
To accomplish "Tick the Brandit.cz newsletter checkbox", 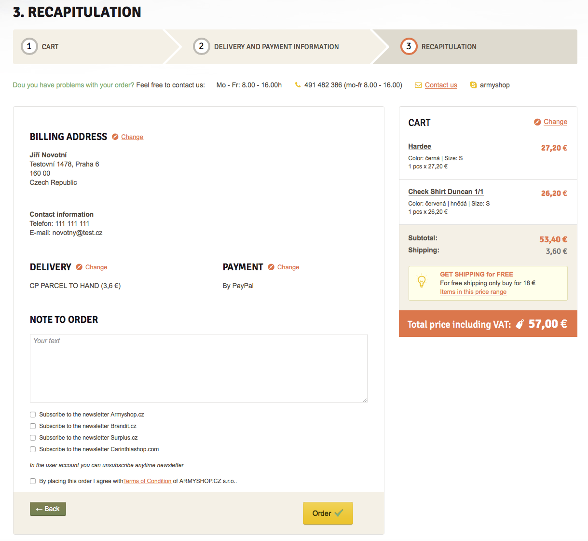I will click(x=33, y=426).
